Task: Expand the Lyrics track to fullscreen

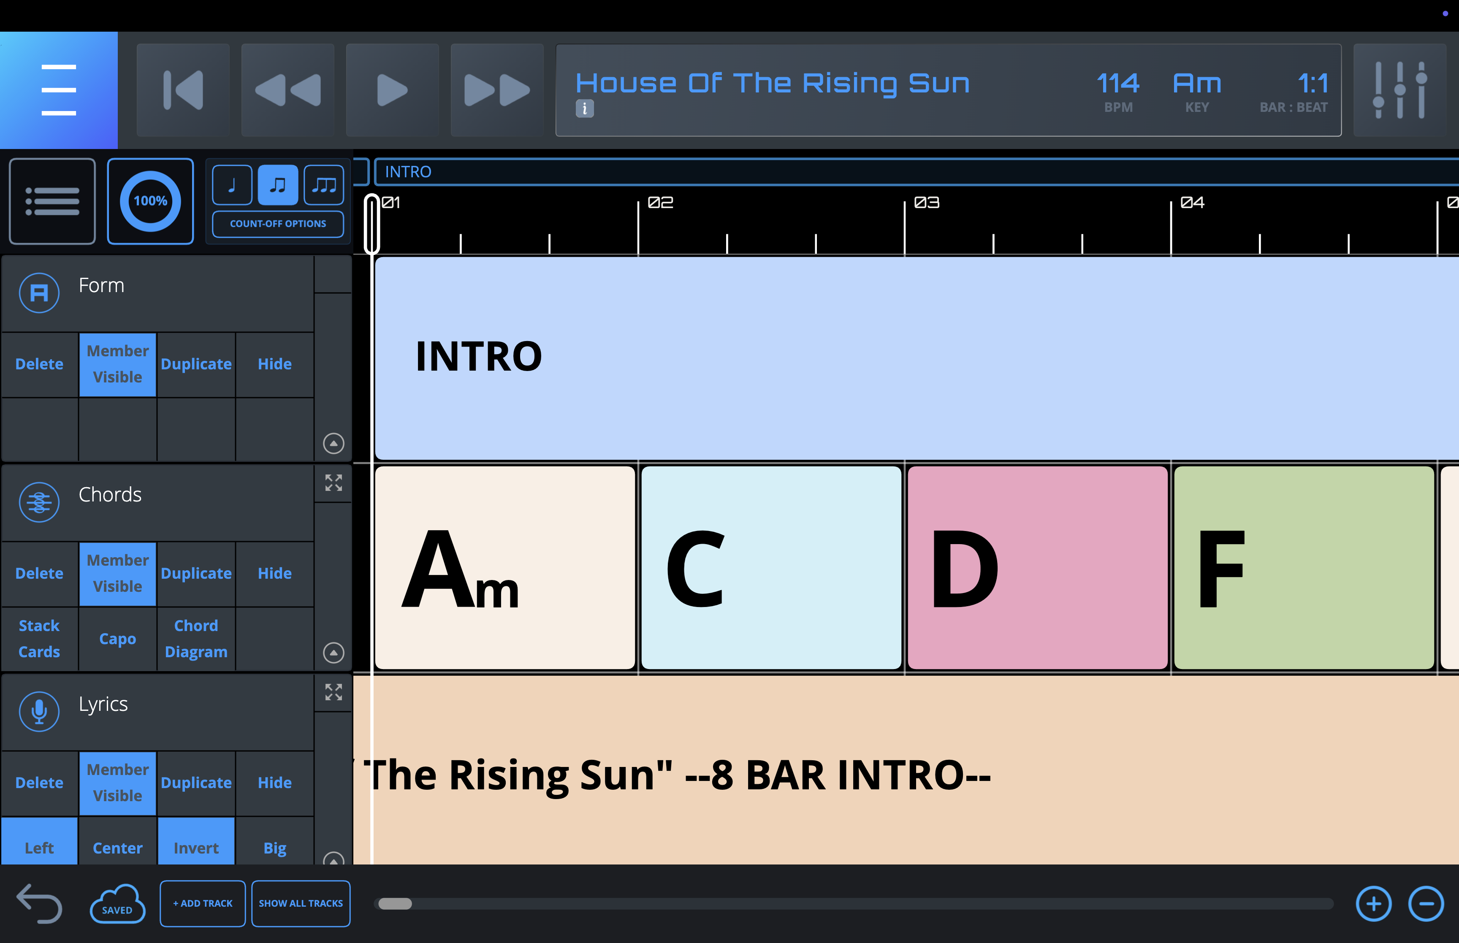Action: click(333, 693)
